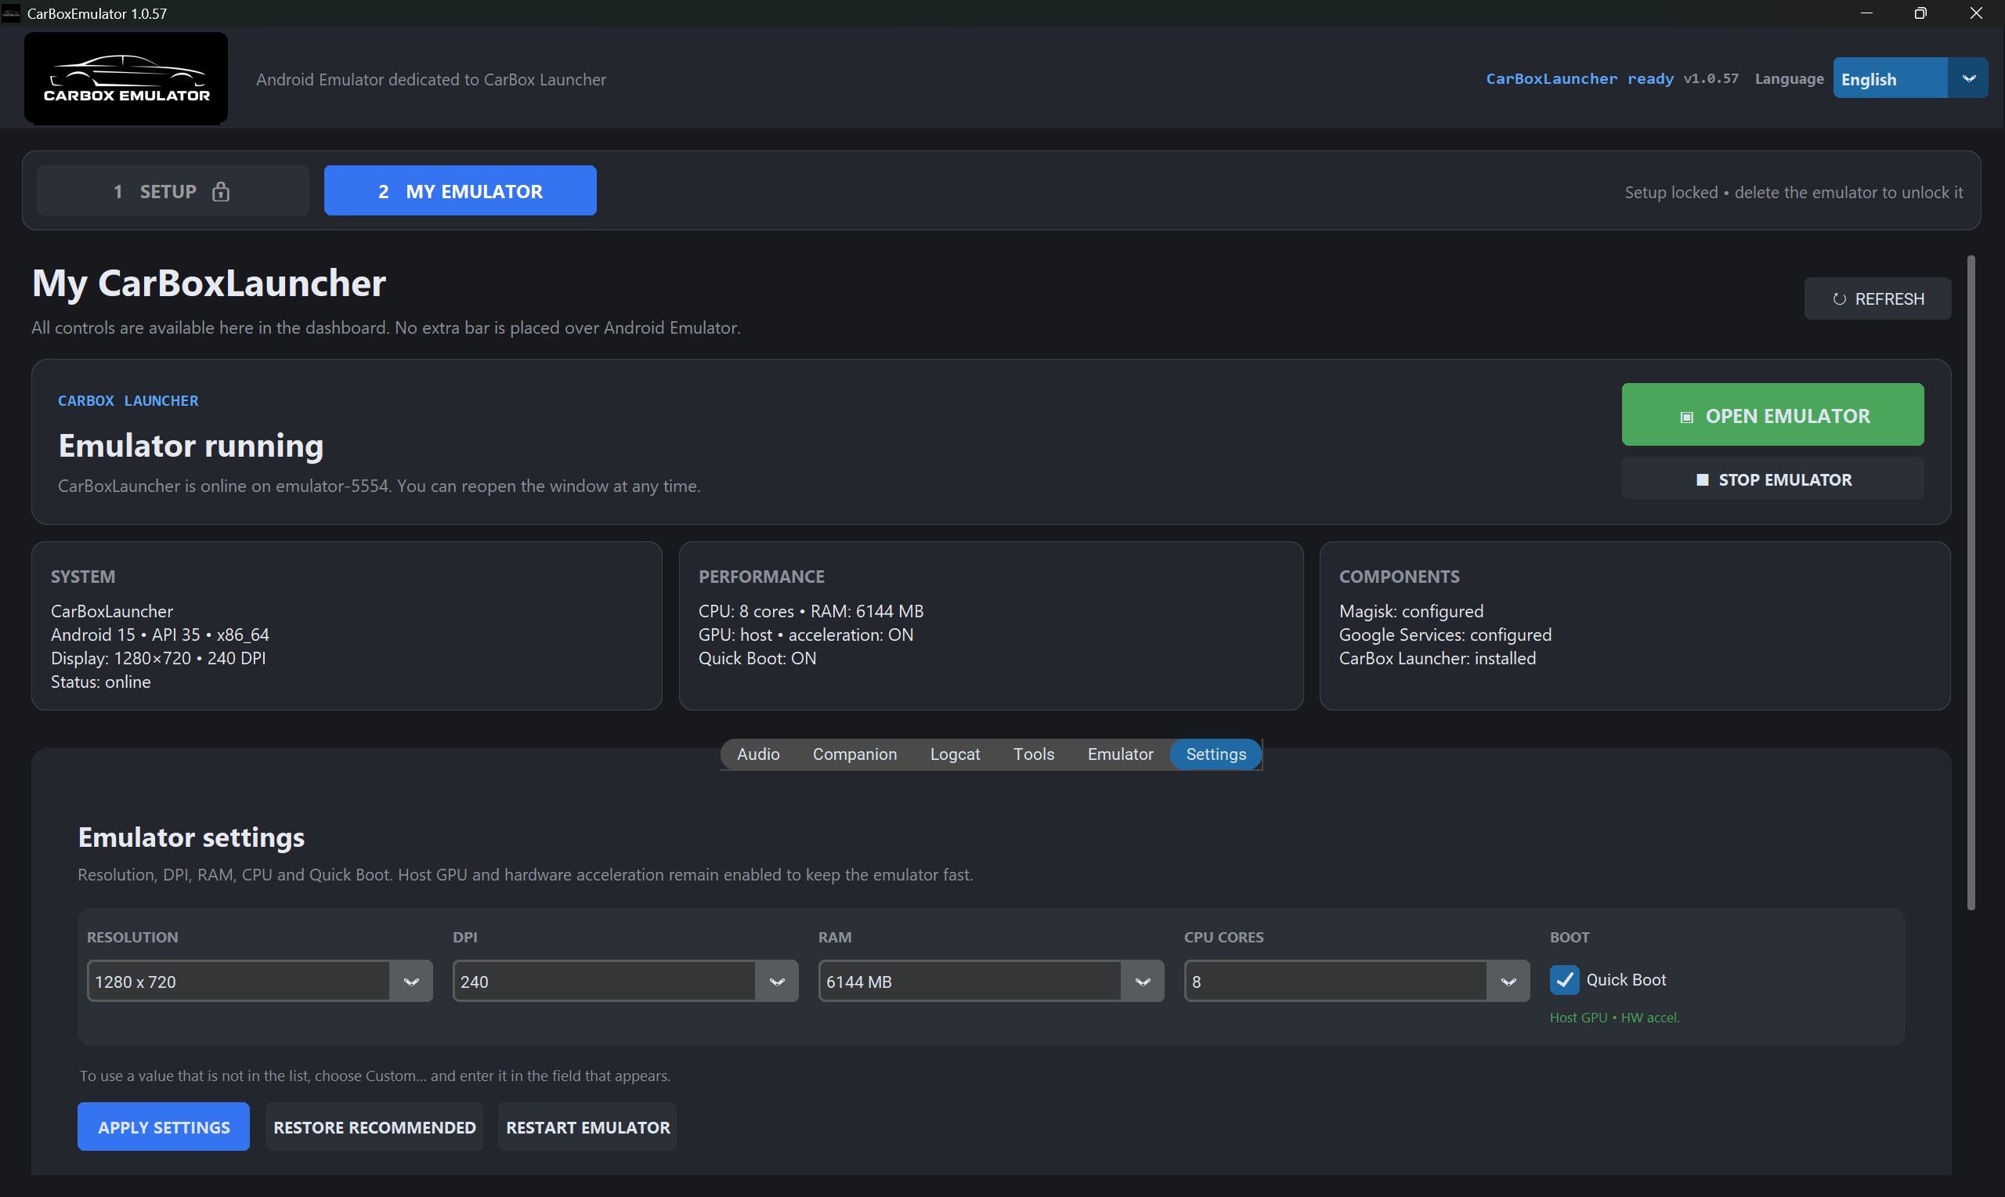This screenshot has width=2005, height=1197.
Task: Click 'GPU: host • acceleration: ON' line
Action: [x=805, y=635]
